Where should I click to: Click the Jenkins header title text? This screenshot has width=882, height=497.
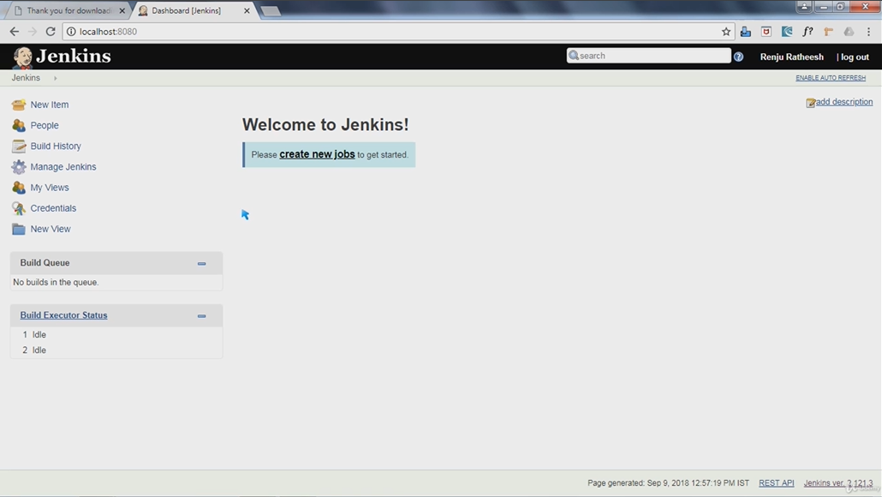73,57
